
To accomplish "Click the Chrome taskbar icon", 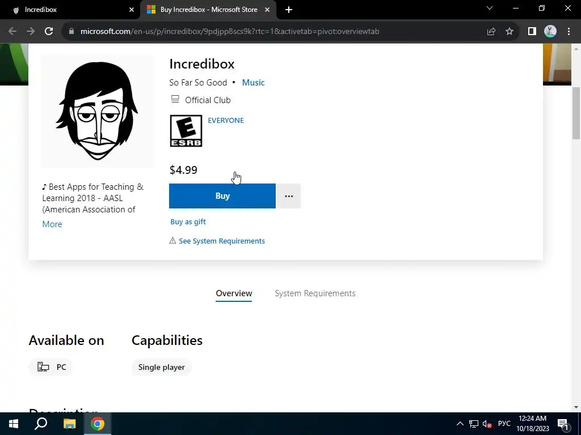I will point(98,424).
